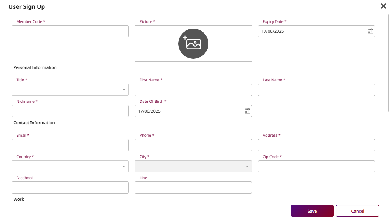
Task: Focus the Email input field
Action: [70, 145]
